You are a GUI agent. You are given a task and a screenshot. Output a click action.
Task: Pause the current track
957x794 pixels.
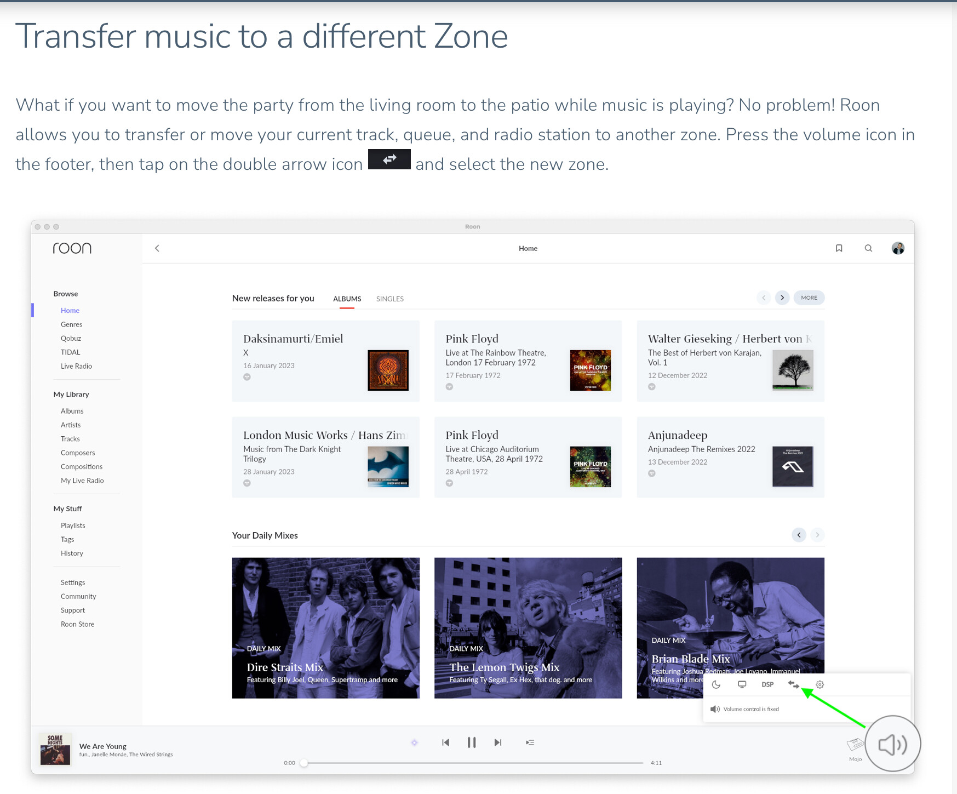tap(472, 742)
